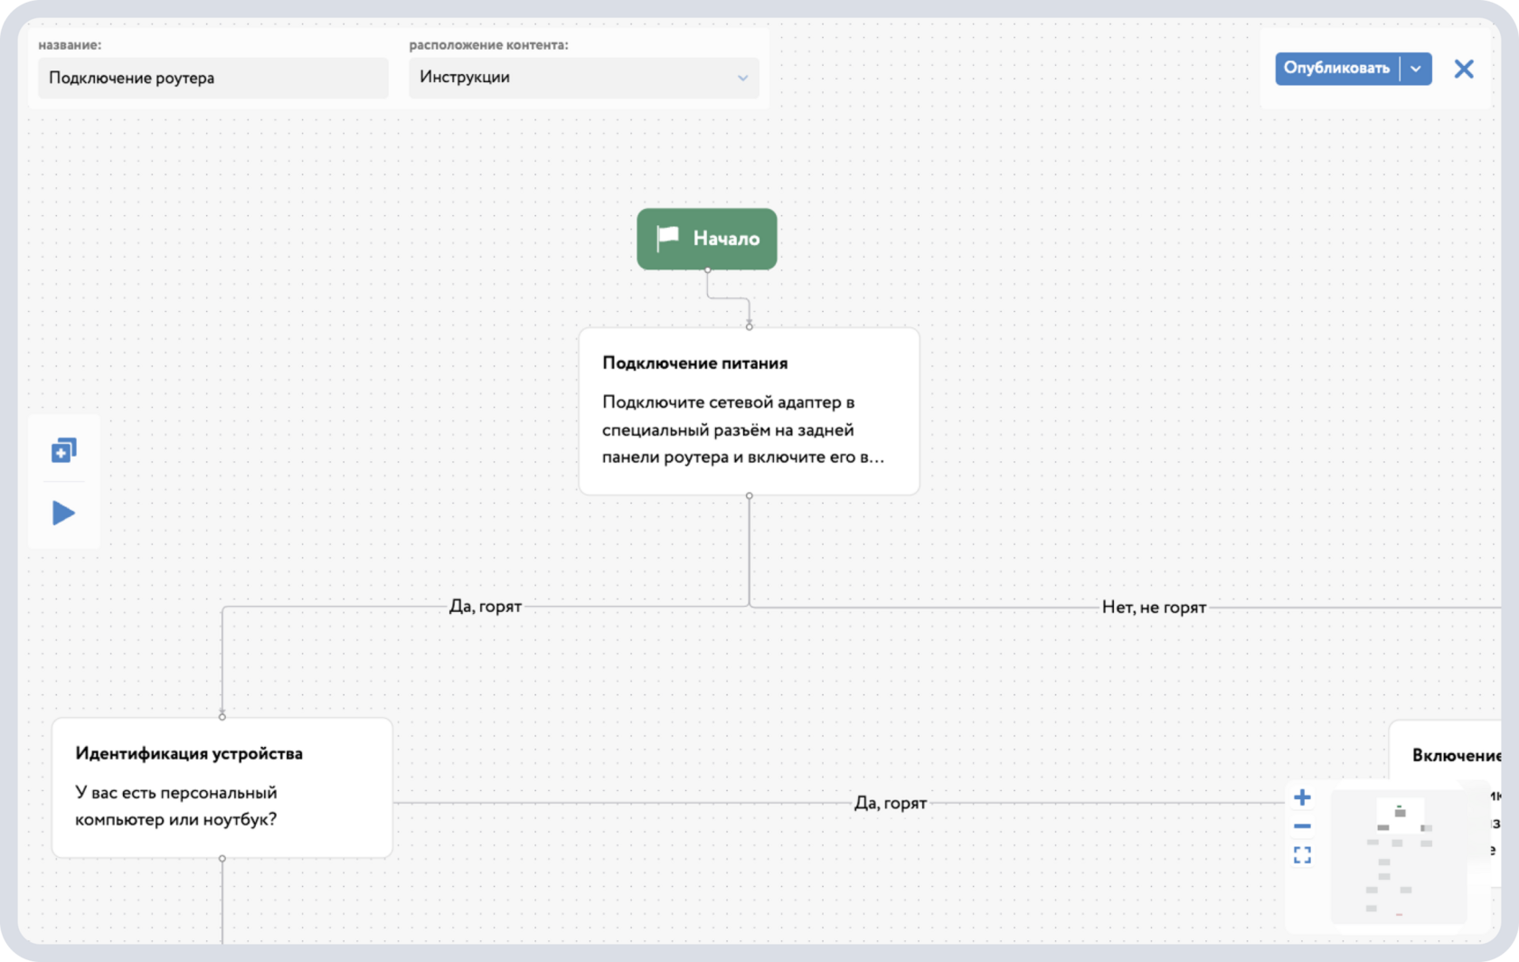Click the fit-to-screen icon
The height and width of the screenshot is (962, 1519).
[1303, 854]
